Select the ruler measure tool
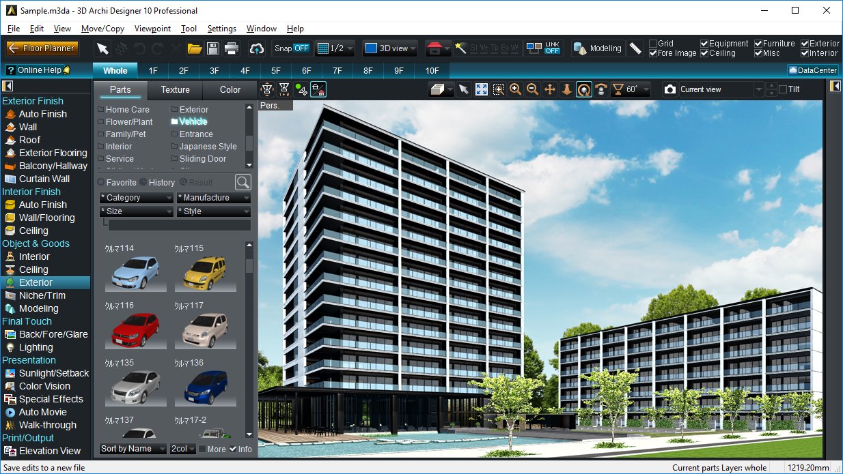 click(x=635, y=48)
